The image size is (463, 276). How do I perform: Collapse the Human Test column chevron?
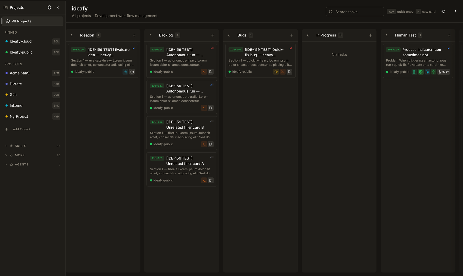pyautogui.click(x=386, y=35)
